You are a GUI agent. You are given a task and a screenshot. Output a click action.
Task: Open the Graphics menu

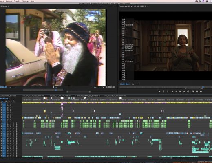pos(17,1)
